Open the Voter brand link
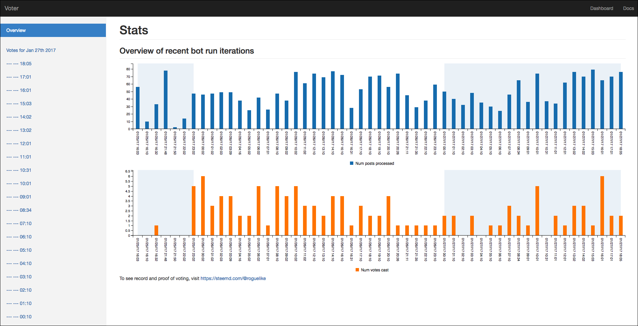This screenshot has height=326, width=638. coord(12,8)
